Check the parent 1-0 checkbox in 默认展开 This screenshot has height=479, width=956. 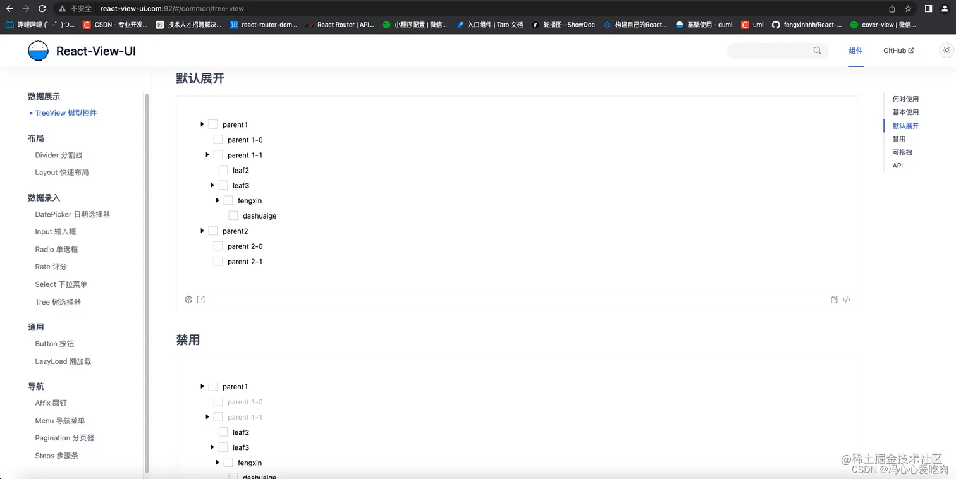[x=218, y=140]
